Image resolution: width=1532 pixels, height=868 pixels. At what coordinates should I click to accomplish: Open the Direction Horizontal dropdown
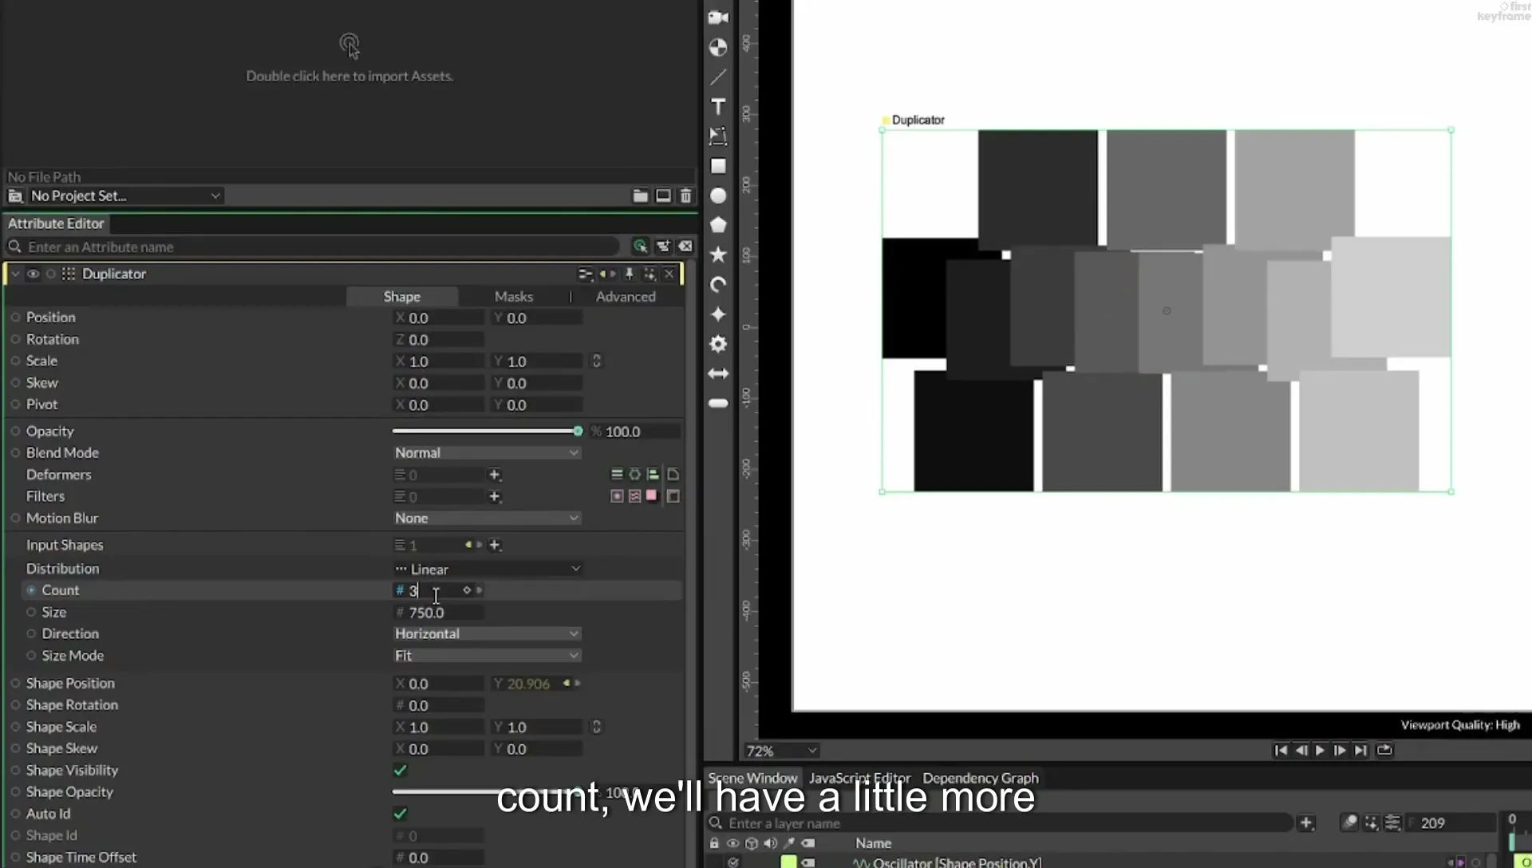click(487, 633)
